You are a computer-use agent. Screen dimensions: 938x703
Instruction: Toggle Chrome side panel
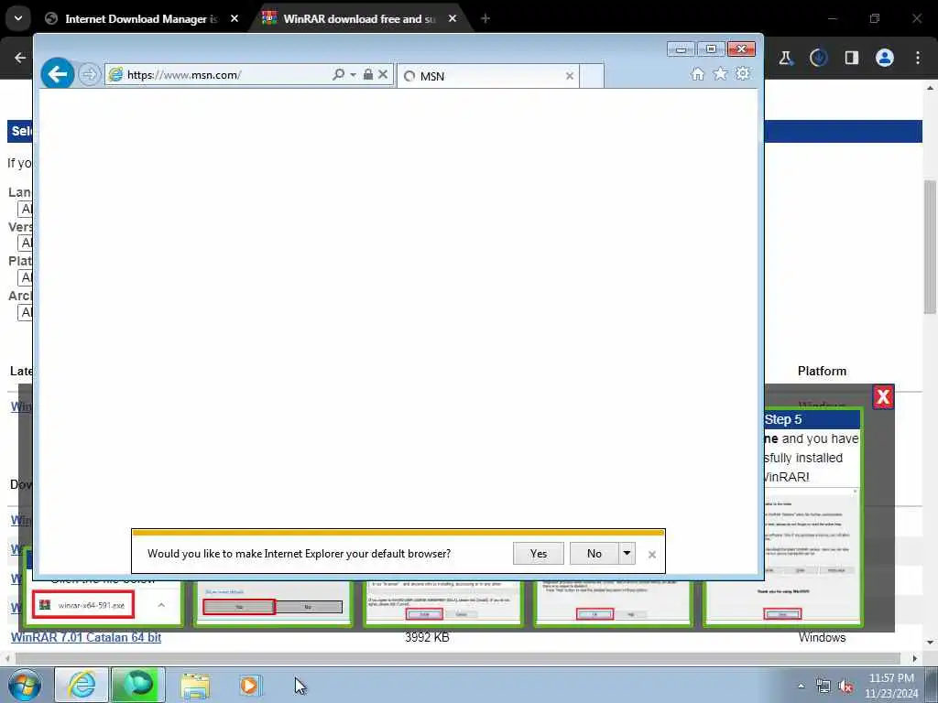[851, 58]
